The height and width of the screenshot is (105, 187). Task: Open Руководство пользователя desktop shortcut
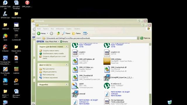coord(5,60)
